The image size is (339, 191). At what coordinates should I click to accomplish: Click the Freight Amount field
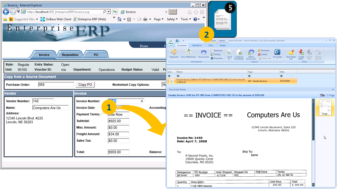click(x=118, y=134)
